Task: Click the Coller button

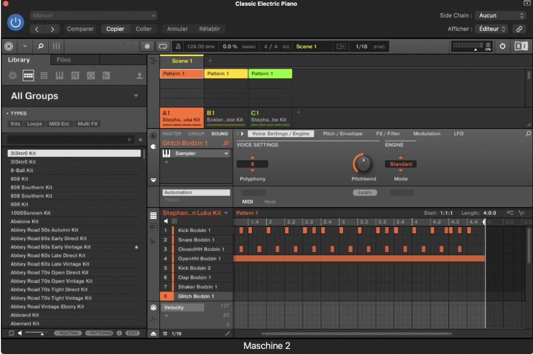Action: (143, 29)
